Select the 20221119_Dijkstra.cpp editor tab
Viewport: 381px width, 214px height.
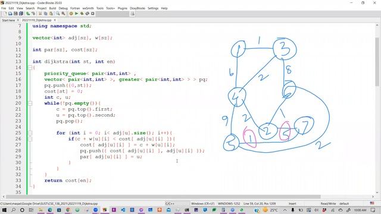click(37, 20)
